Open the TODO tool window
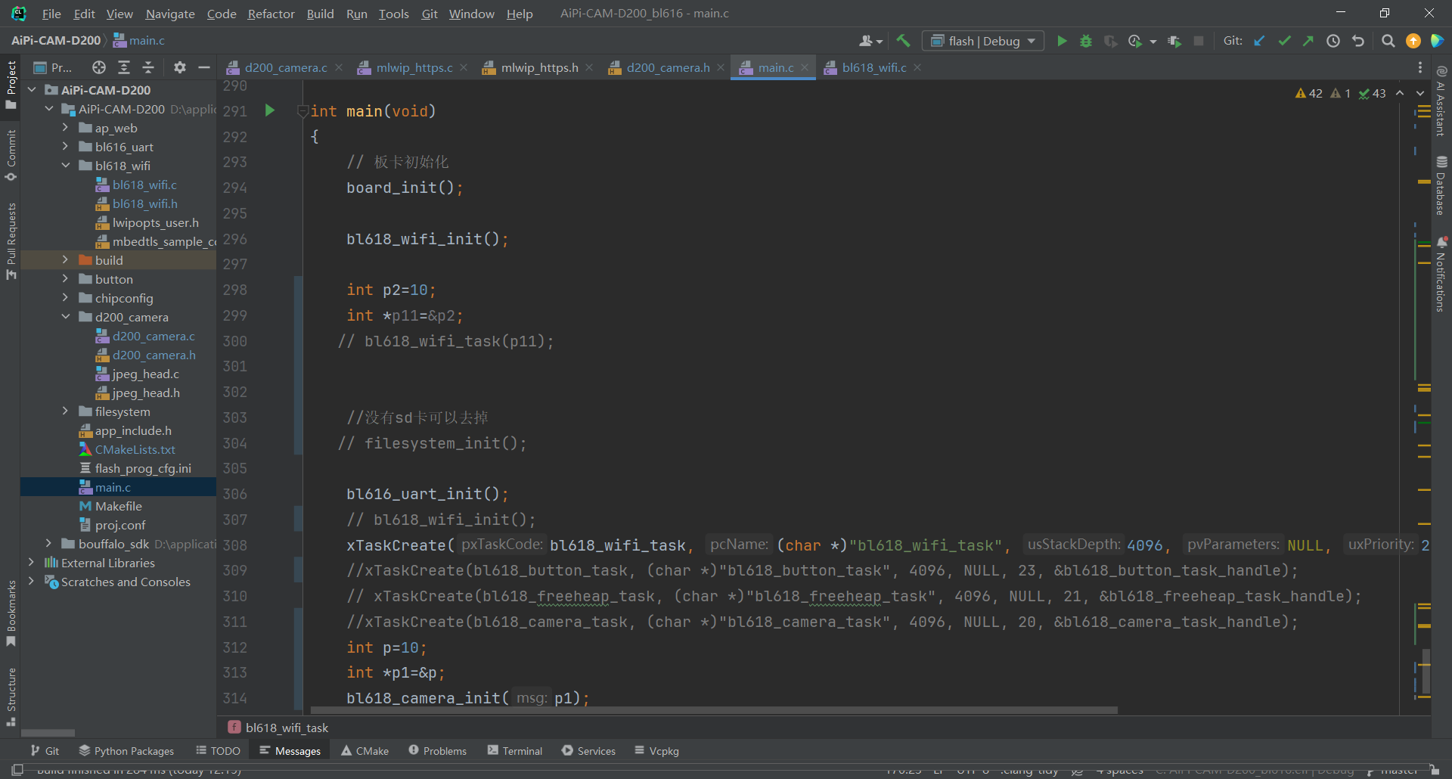1452x779 pixels. (218, 751)
